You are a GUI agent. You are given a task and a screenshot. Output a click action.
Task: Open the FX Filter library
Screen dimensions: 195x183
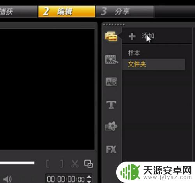coord(111,149)
